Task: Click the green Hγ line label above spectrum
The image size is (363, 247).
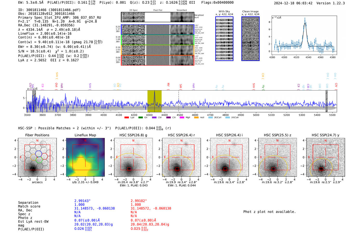Action: click(x=263, y=87)
